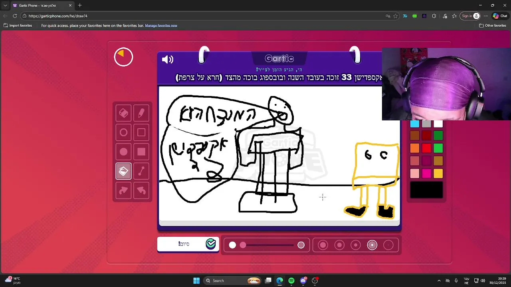Open the browser extensions puzzle icon

pos(434,16)
